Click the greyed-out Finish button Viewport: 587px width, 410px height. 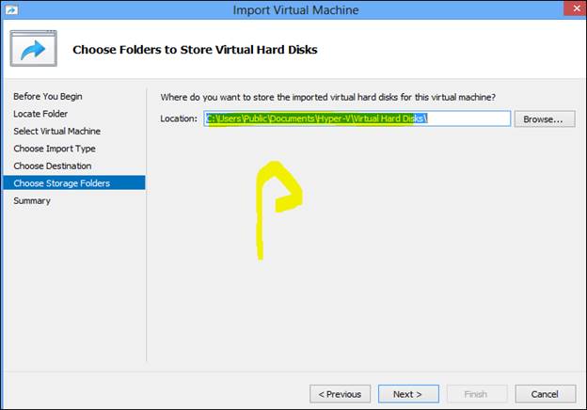coord(476,394)
